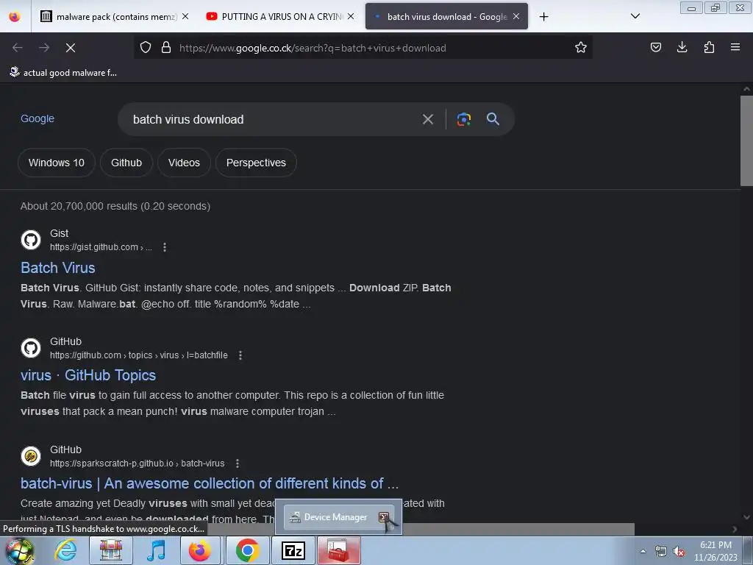Open network status tray icon
Image resolution: width=753 pixels, height=565 pixels.
coord(661,552)
